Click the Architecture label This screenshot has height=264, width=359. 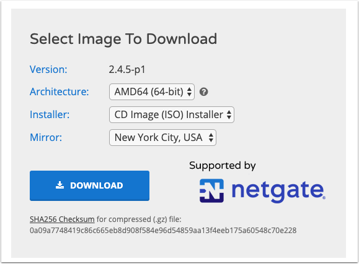point(60,92)
